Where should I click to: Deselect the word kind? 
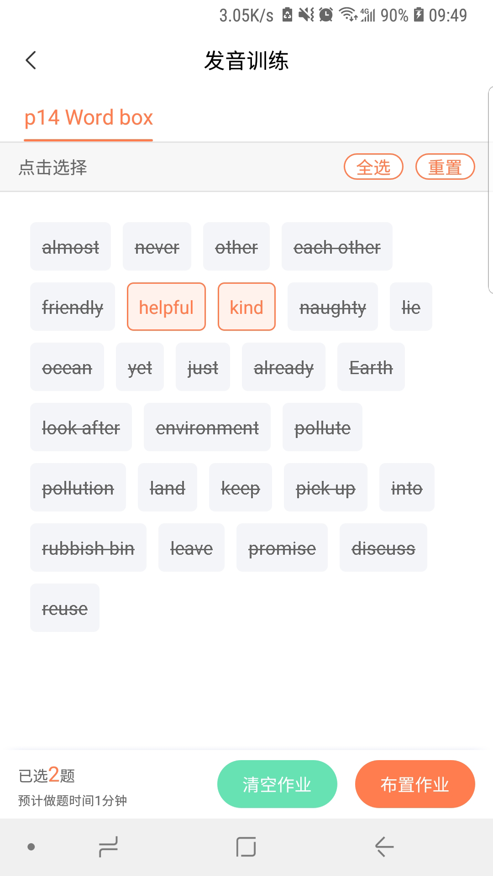coord(246,307)
